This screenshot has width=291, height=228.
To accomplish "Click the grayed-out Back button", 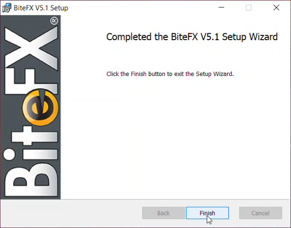I will pyautogui.click(x=163, y=213).
